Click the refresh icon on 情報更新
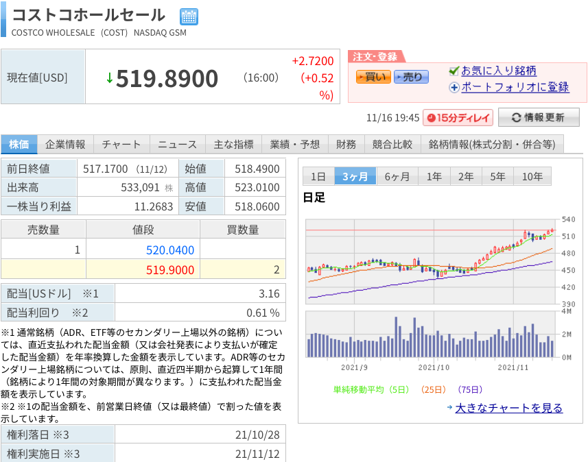The width and height of the screenshot is (588, 462). point(517,118)
